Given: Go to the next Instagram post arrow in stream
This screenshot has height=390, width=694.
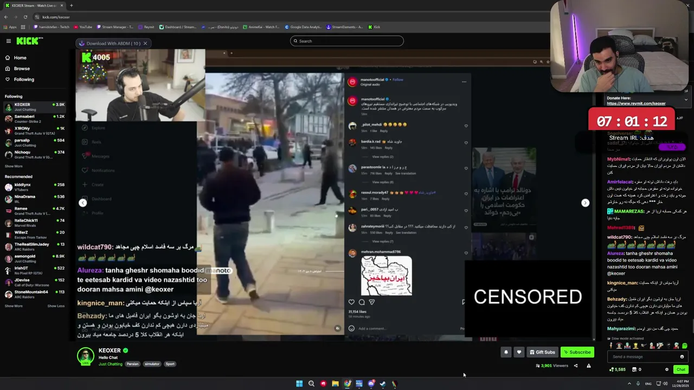Looking at the screenshot, I should tap(585, 203).
